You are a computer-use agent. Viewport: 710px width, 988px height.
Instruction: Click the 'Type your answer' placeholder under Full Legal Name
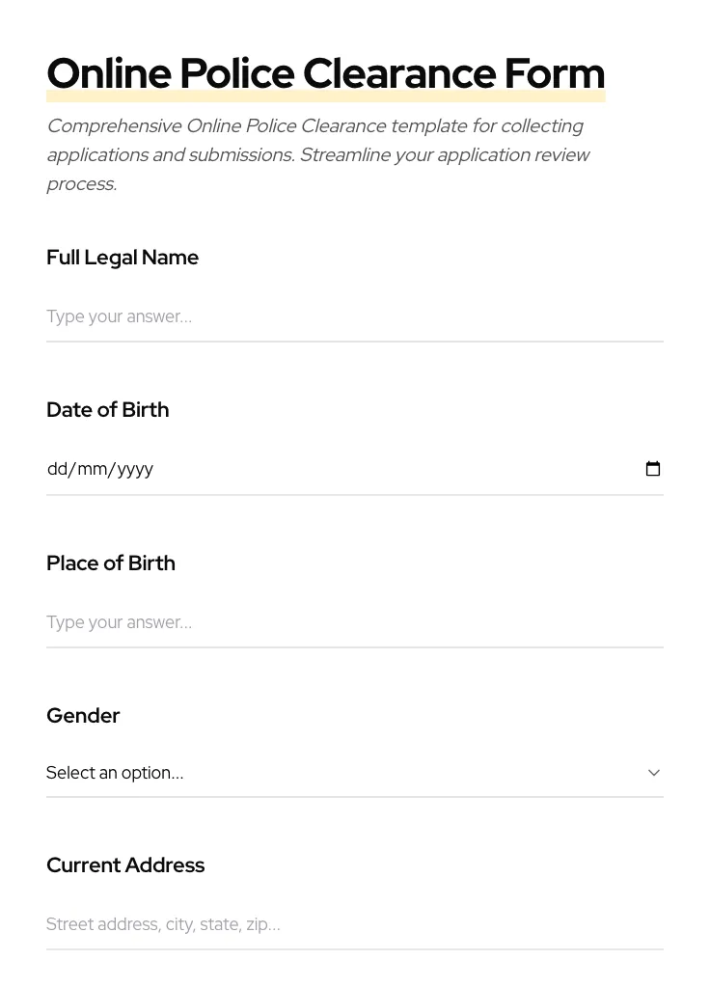click(x=119, y=316)
